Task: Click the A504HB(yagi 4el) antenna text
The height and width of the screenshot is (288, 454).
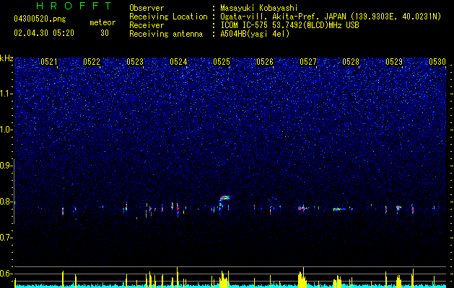Action: point(255,34)
